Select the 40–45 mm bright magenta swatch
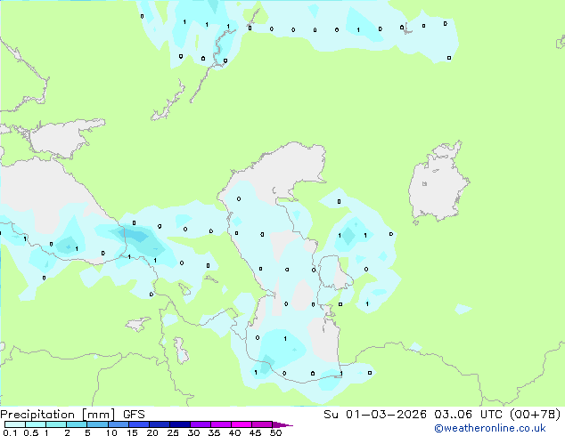 [242, 424]
